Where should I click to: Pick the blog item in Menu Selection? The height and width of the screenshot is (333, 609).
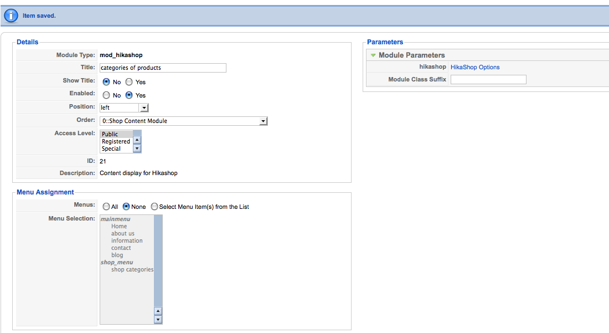[x=117, y=255]
